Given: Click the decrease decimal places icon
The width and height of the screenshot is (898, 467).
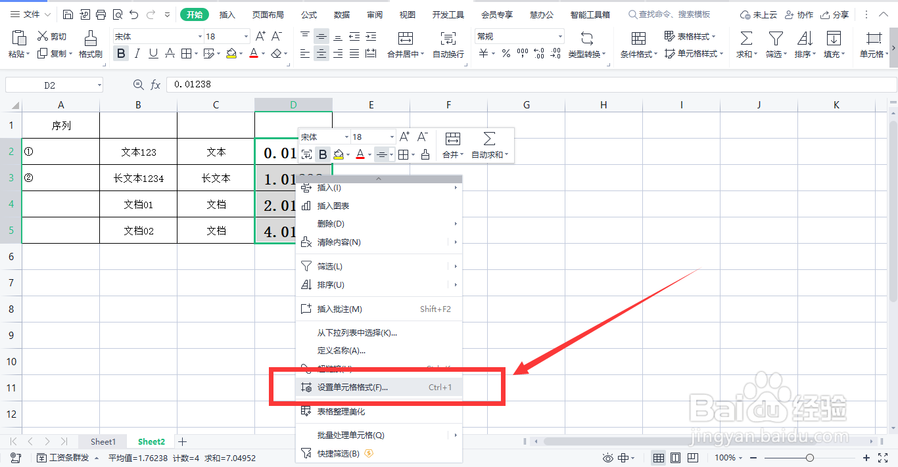Looking at the screenshot, I should 556,54.
